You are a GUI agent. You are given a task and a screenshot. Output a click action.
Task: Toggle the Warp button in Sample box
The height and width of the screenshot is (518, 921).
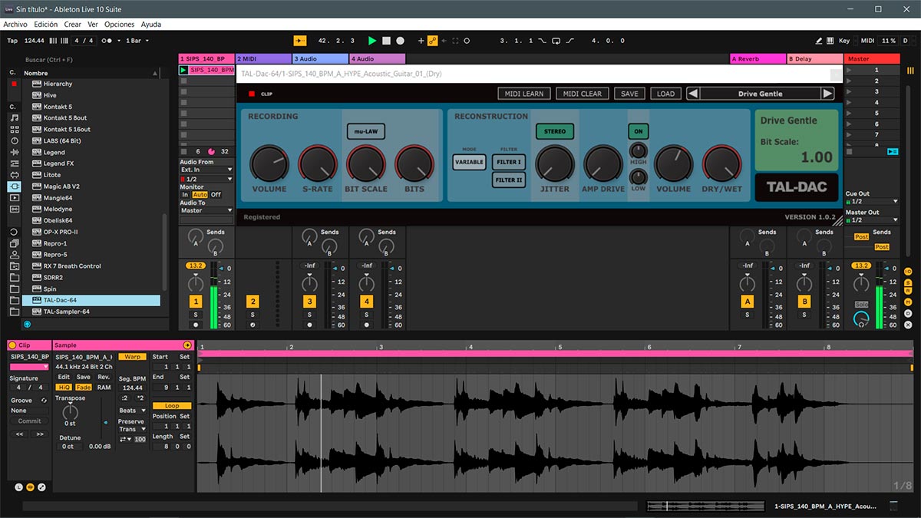tap(133, 357)
